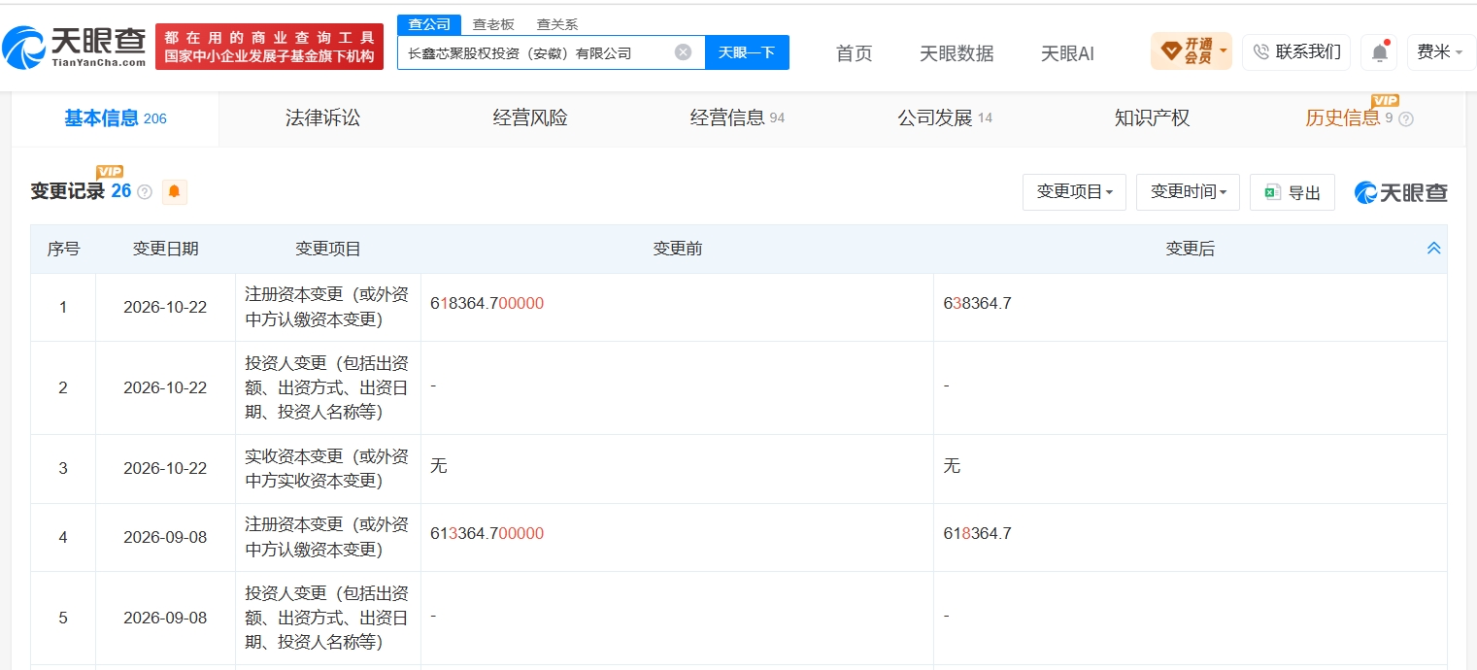Click the 导出 Excel export button
Viewport: 1477px width, 670px height.
click(x=1292, y=192)
